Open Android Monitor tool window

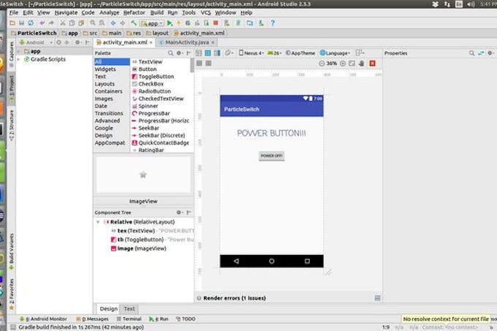[43, 319]
